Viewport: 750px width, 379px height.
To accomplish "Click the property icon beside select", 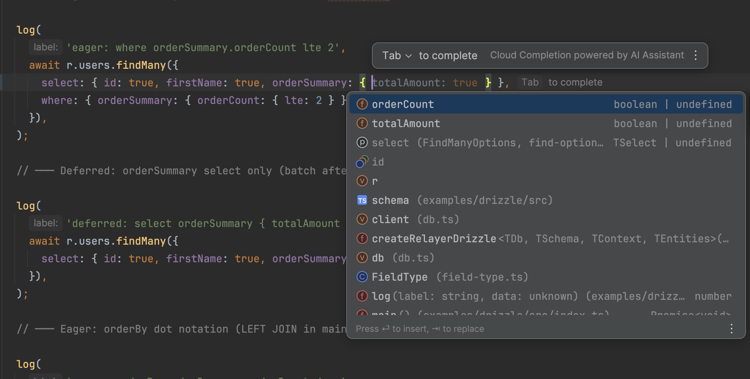I will tap(362, 142).
